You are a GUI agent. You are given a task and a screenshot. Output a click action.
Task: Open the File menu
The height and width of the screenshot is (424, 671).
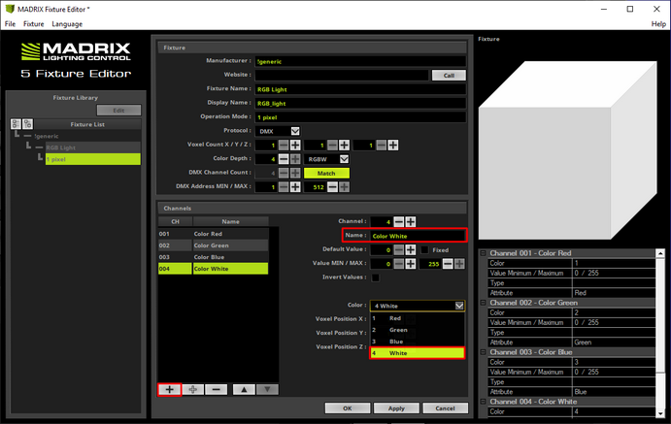[10, 24]
